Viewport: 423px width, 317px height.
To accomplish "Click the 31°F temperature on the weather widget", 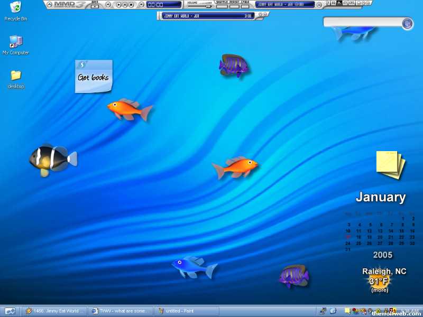I will click(x=379, y=282).
